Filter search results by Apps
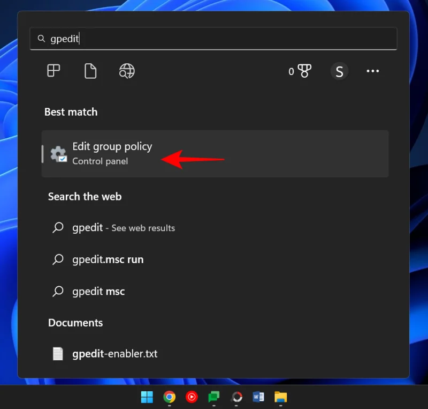This screenshot has width=428, height=409. (53, 71)
